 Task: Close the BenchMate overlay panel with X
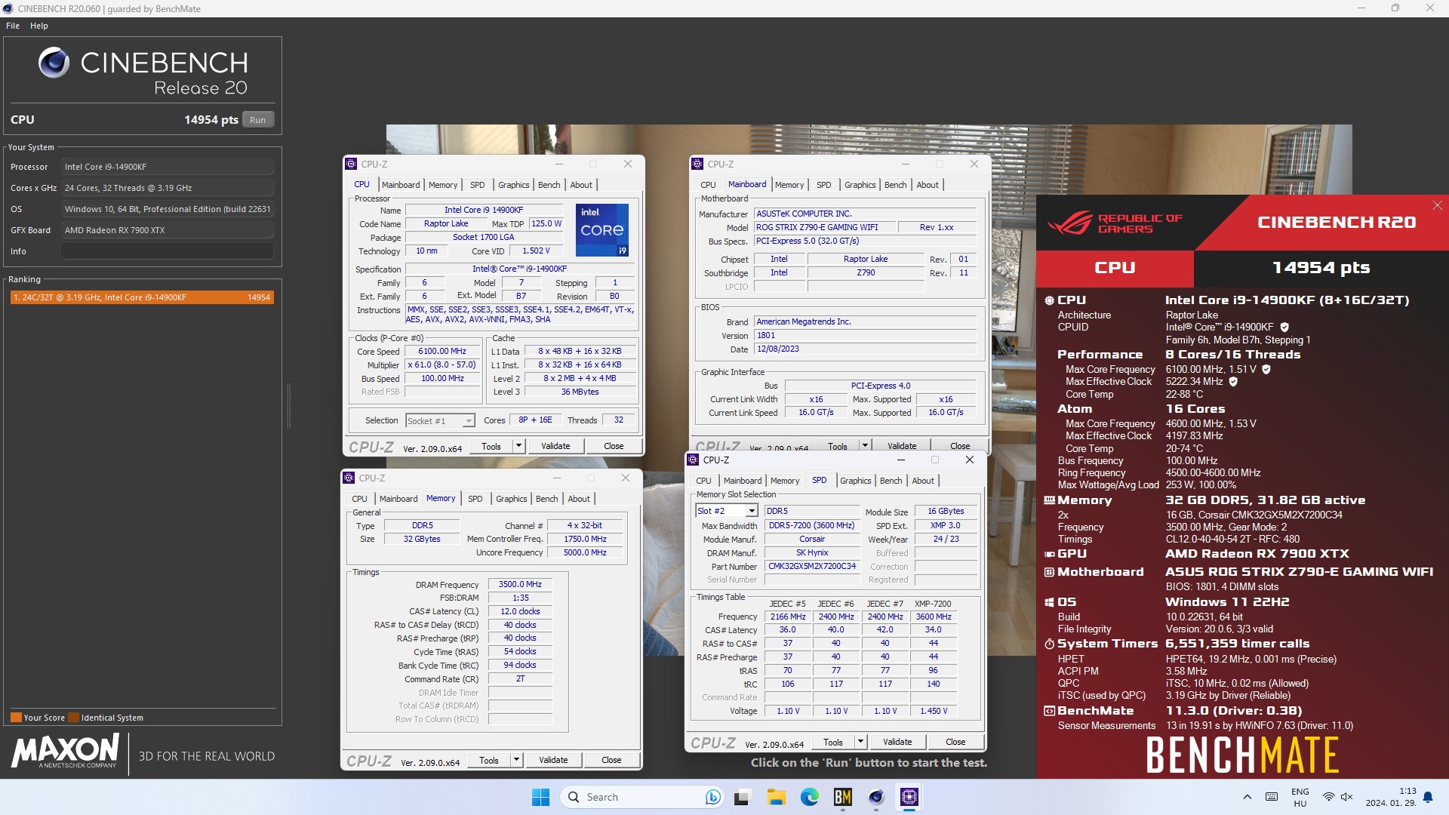coord(1438,205)
